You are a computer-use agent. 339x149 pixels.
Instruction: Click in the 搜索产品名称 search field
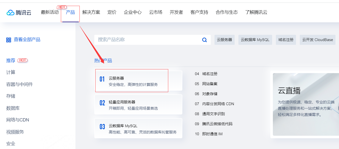click(148, 40)
